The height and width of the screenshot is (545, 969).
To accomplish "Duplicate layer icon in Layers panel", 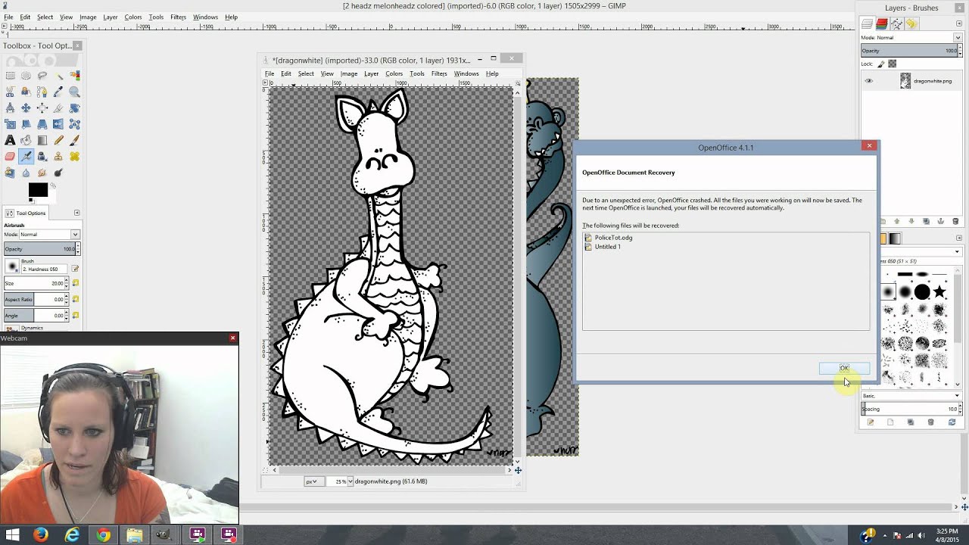I will pyautogui.click(x=926, y=221).
